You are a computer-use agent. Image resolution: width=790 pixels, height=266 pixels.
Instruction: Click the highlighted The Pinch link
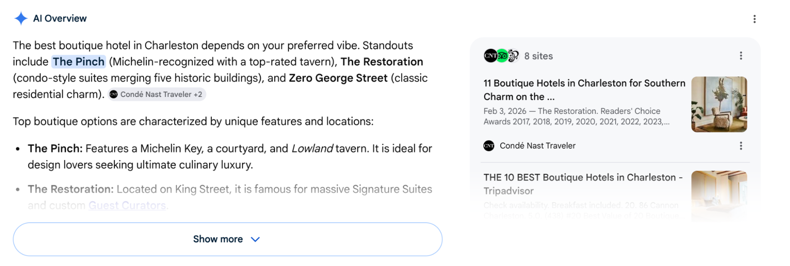(x=79, y=61)
